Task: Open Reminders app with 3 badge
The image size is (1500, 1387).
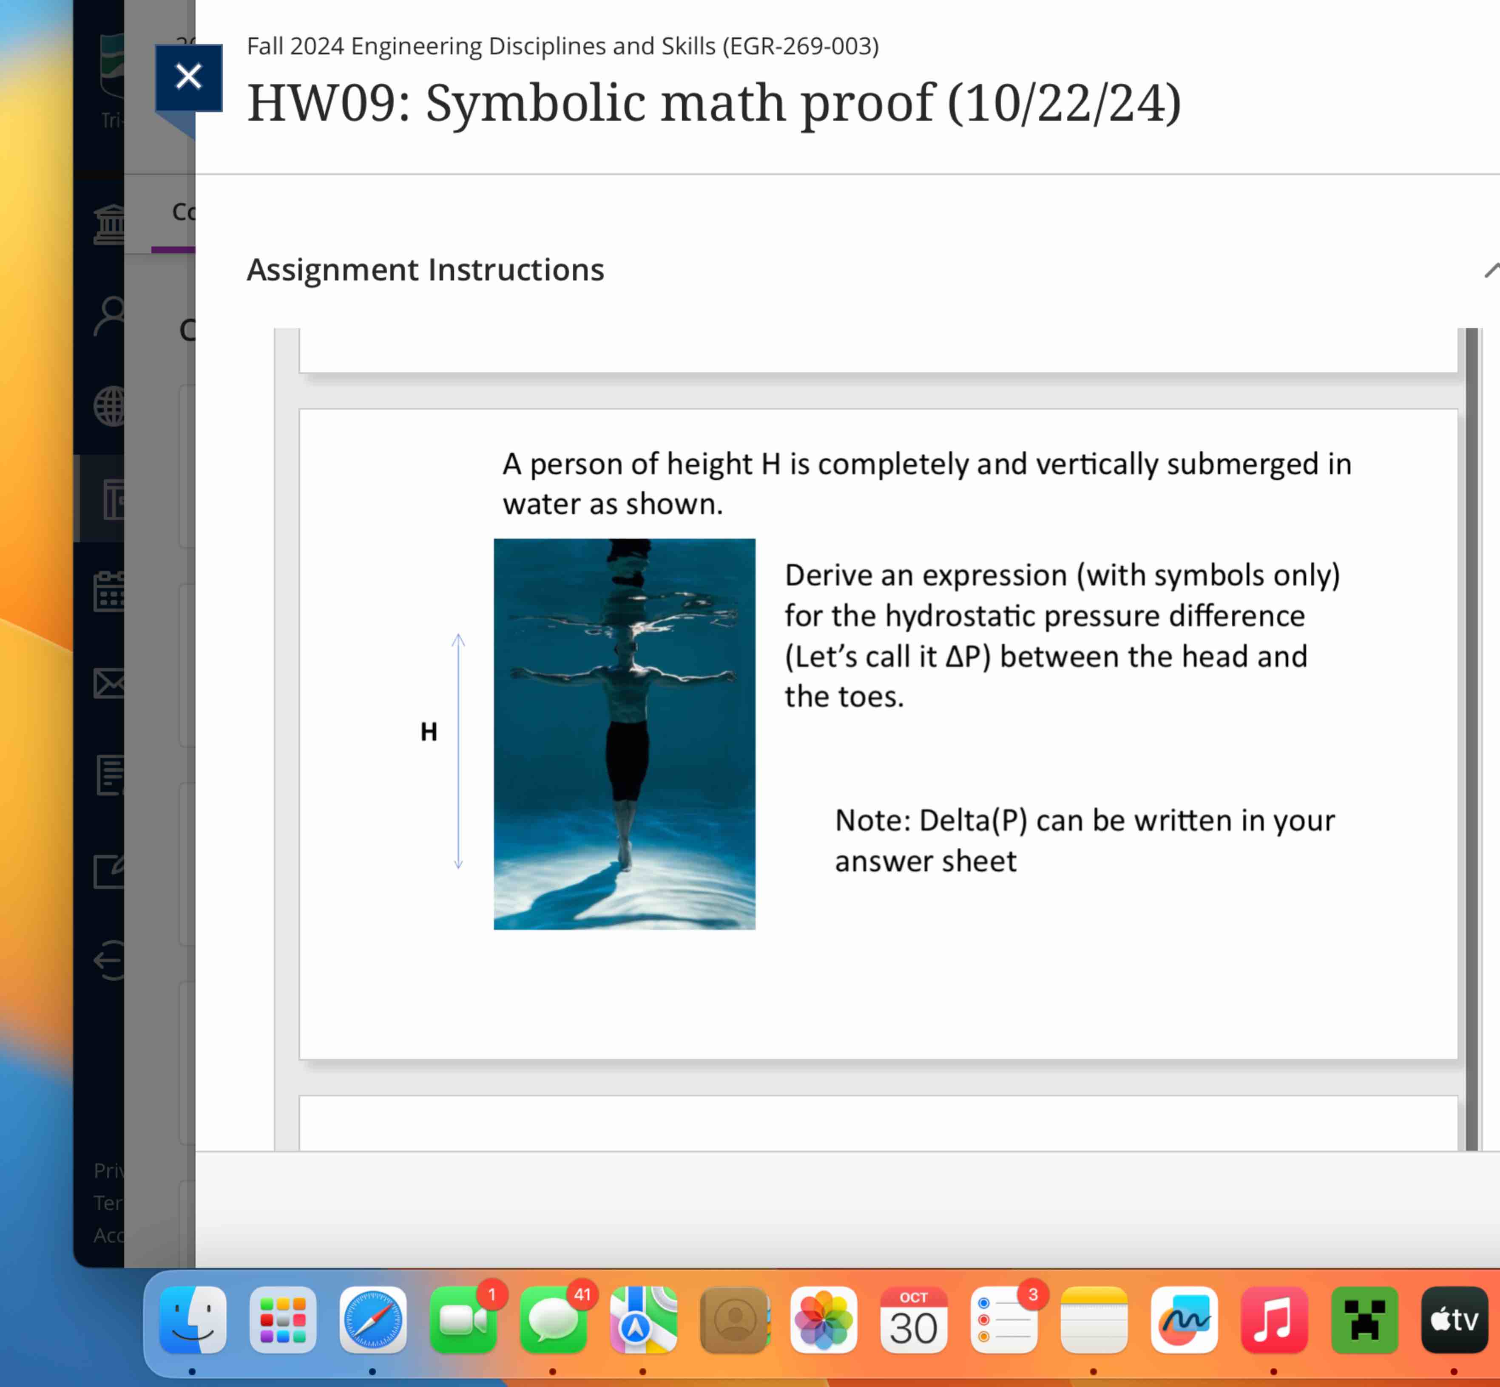Action: (1004, 1320)
